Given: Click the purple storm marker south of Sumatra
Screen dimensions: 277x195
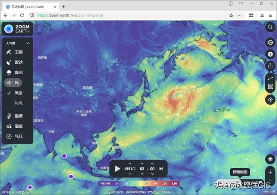Looking at the screenshot, I should coord(71,176).
